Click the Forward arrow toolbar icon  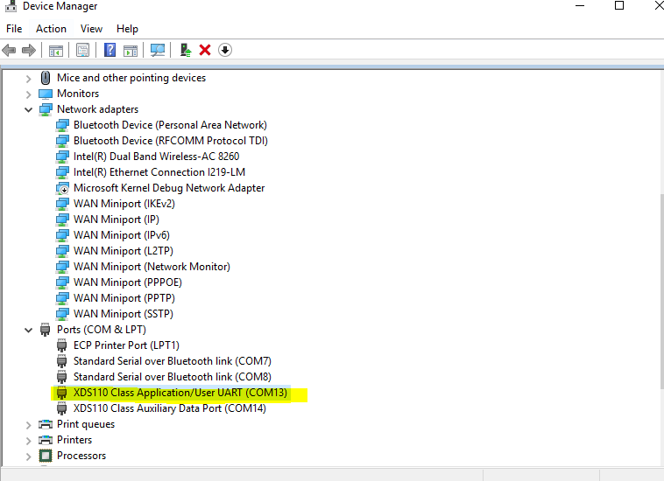(28, 51)
